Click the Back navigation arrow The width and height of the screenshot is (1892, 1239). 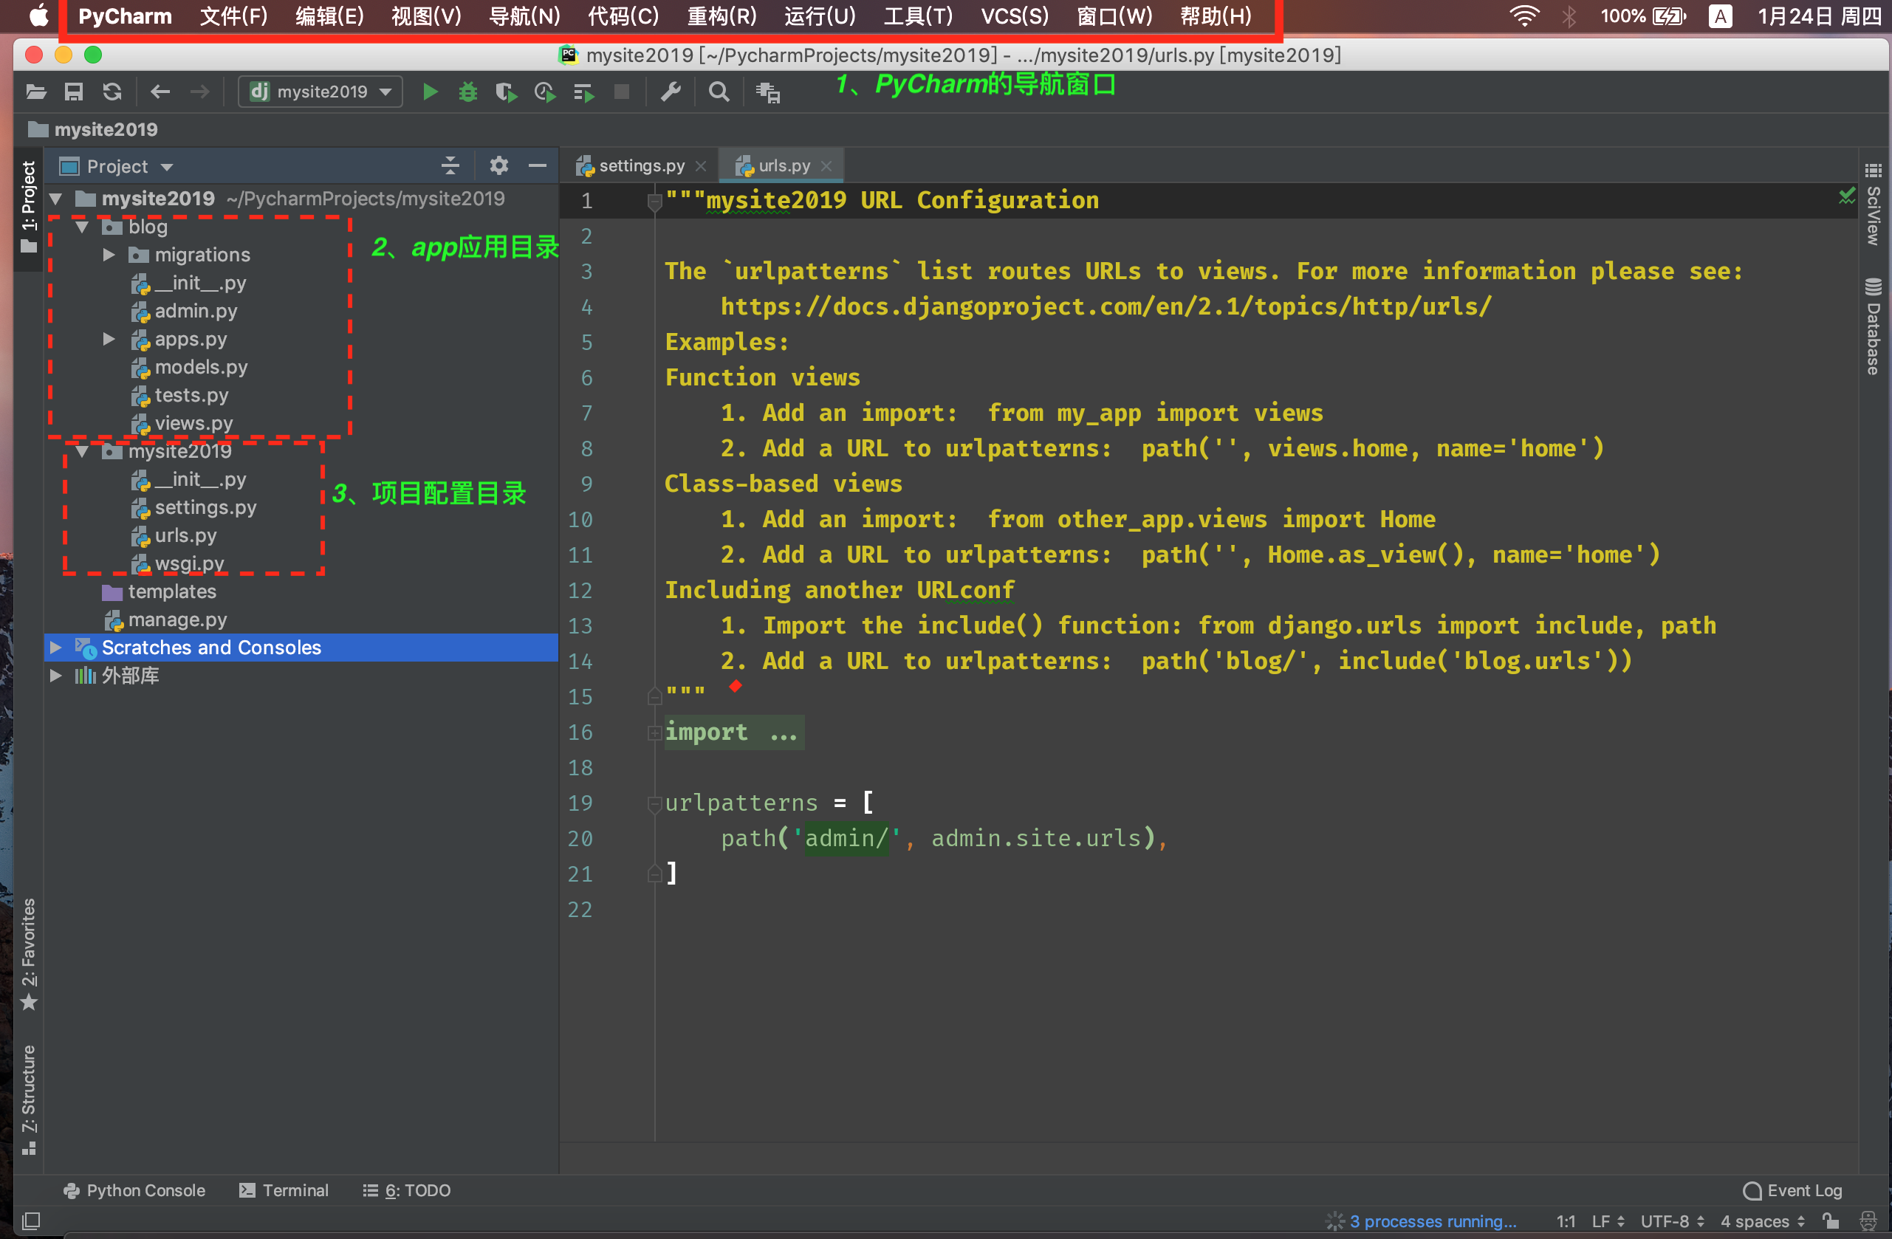click(160, 92)
